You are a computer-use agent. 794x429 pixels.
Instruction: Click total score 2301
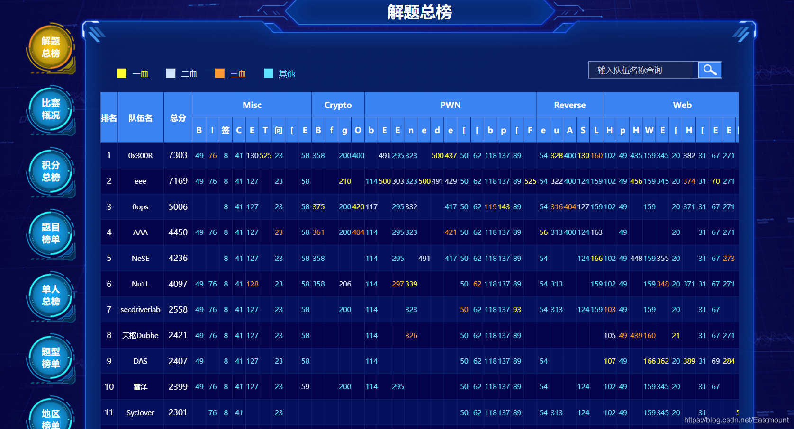pos(178,412)
